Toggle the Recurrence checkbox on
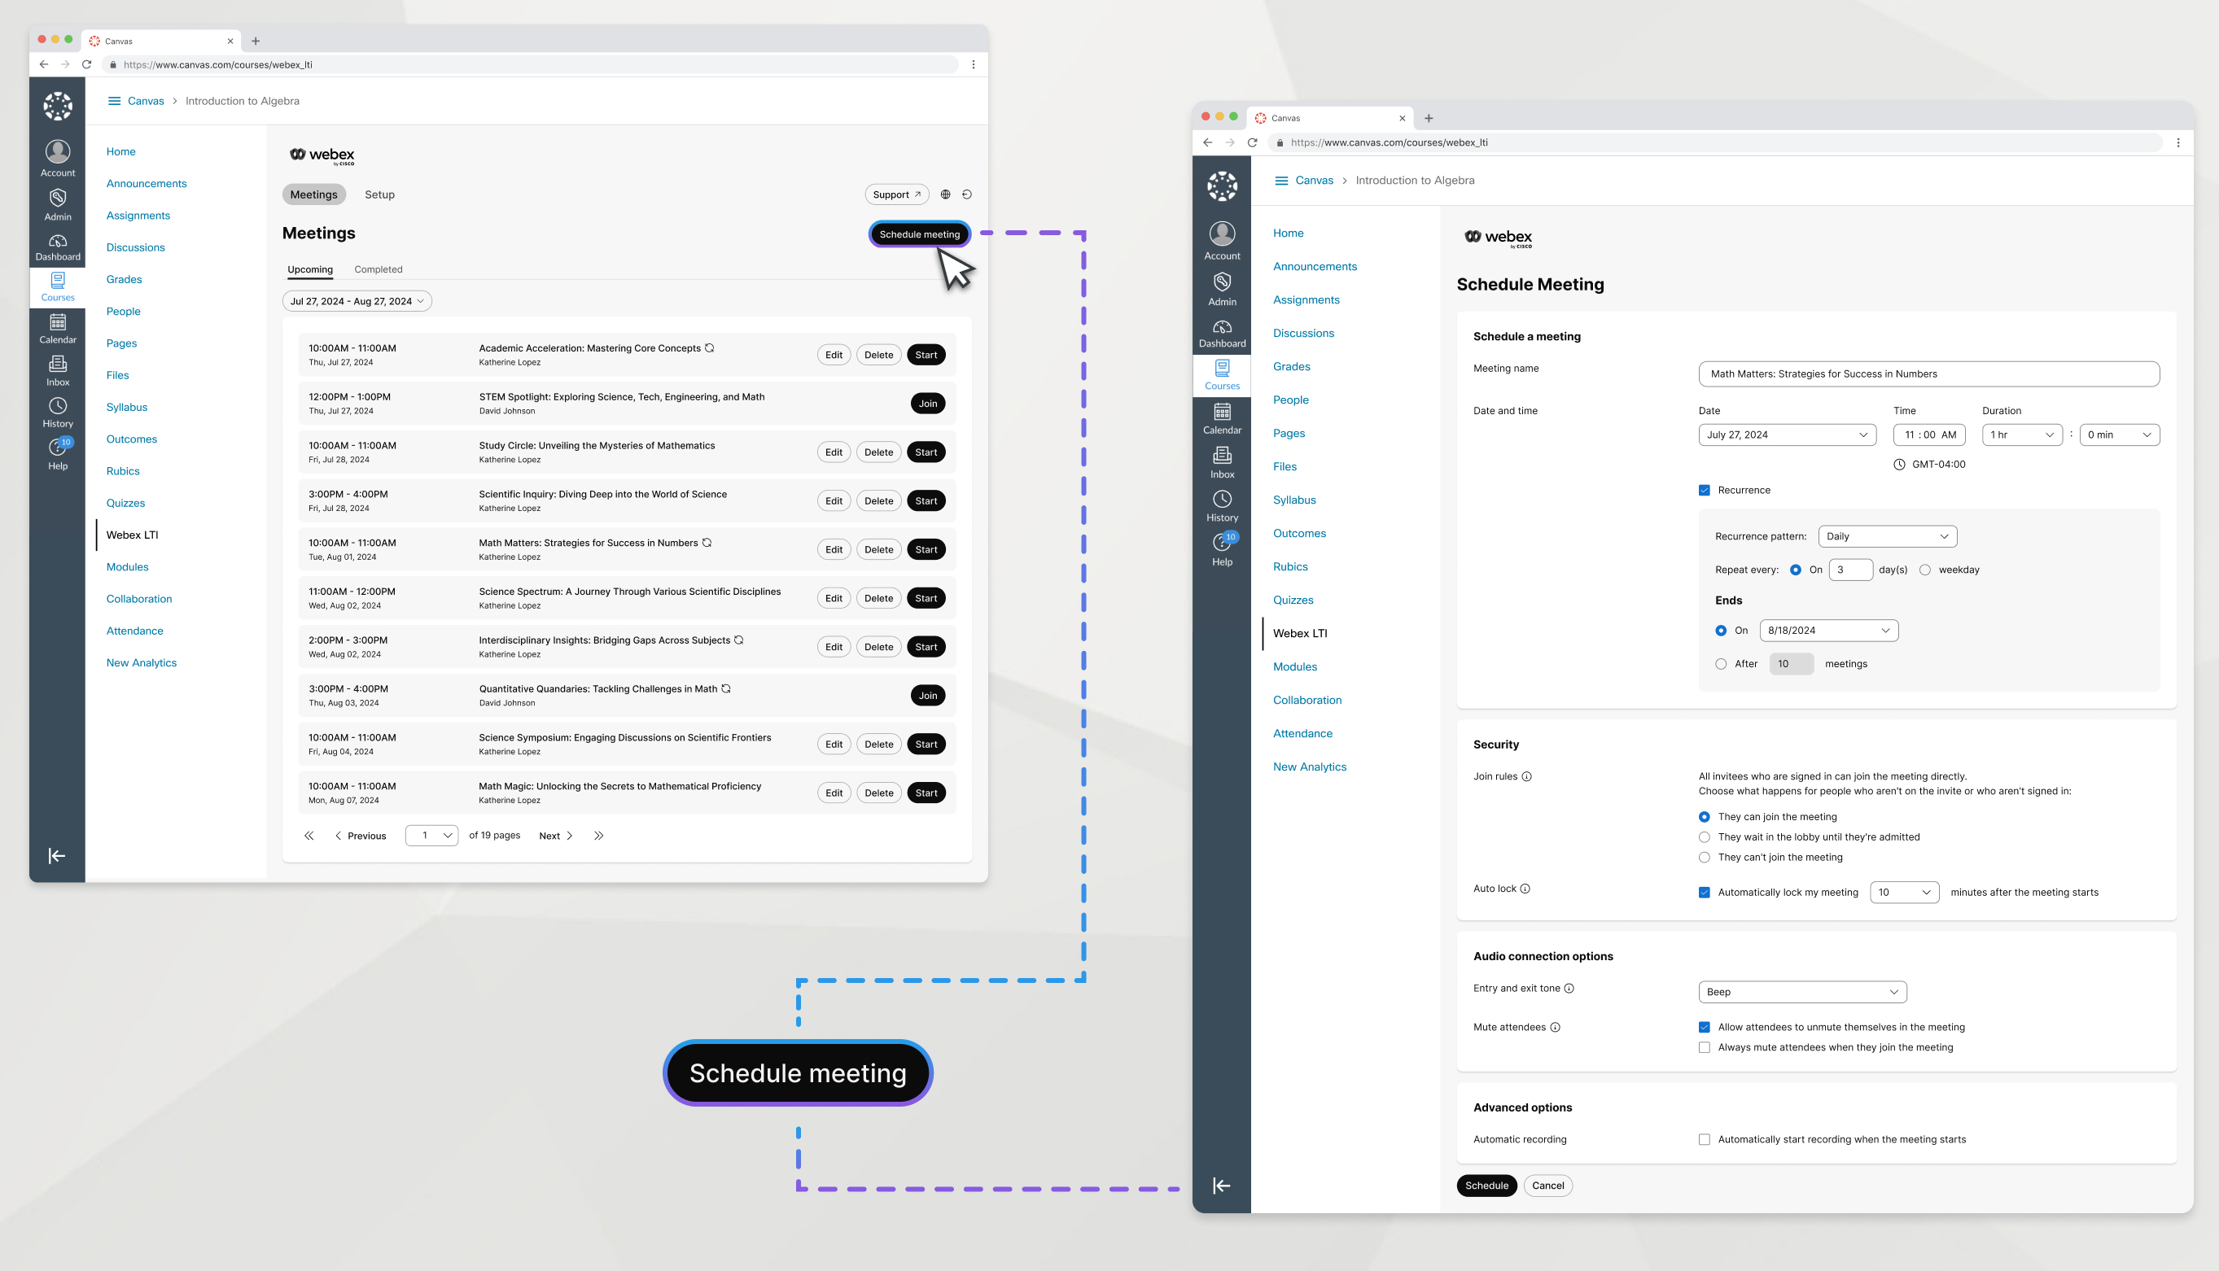This screenshot has width=2219, height=1271. pyautogui.click(x=1704, y=489)
